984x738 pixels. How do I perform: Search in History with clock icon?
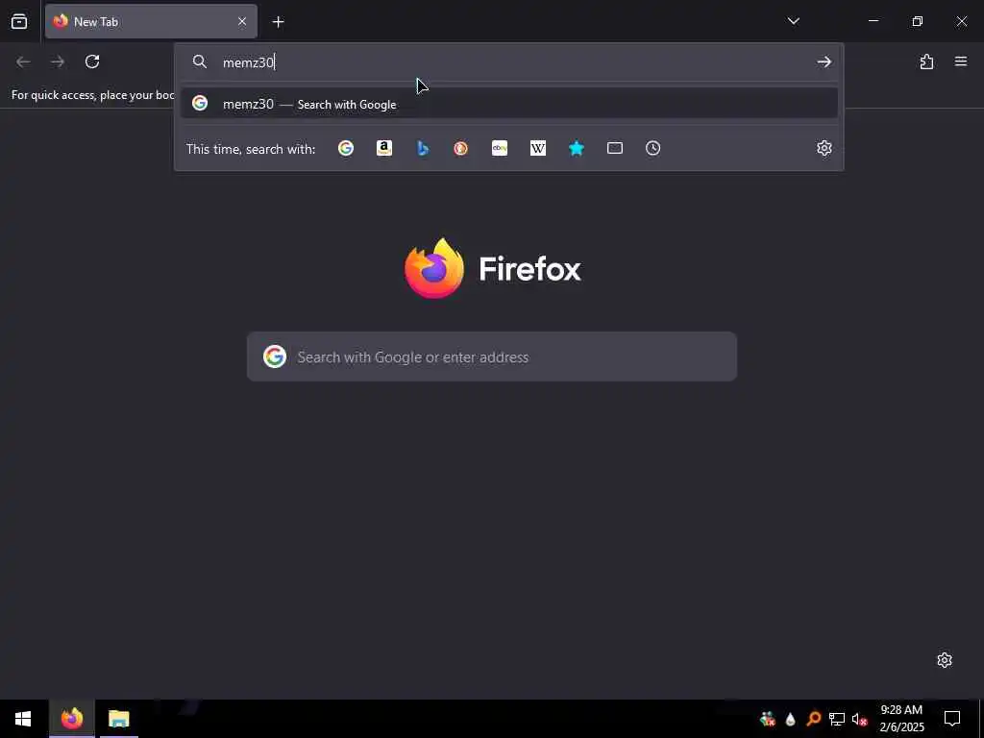coord(653,148)
